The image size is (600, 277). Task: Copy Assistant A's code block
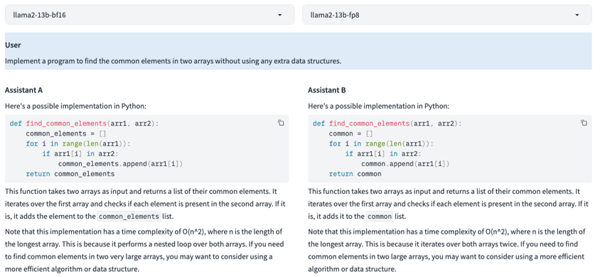tap(281, 123)
